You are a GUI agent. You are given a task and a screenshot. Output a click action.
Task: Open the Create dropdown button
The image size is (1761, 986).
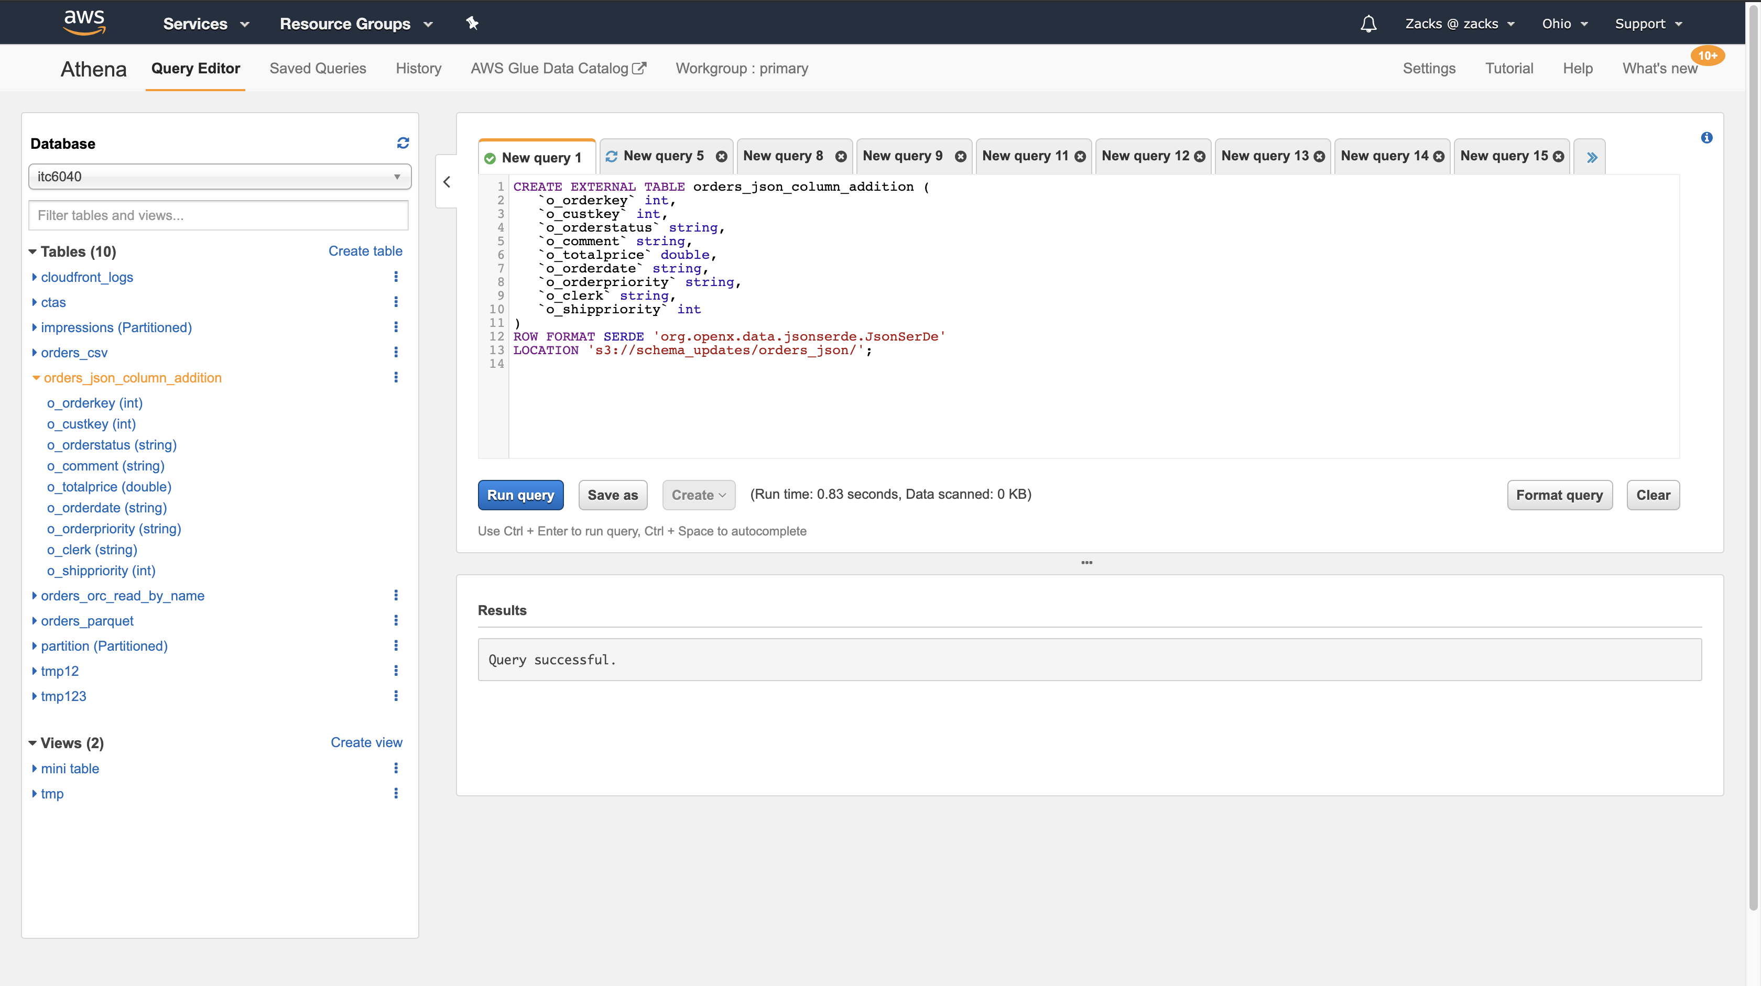pyautogui.click(x=698, y=495)
